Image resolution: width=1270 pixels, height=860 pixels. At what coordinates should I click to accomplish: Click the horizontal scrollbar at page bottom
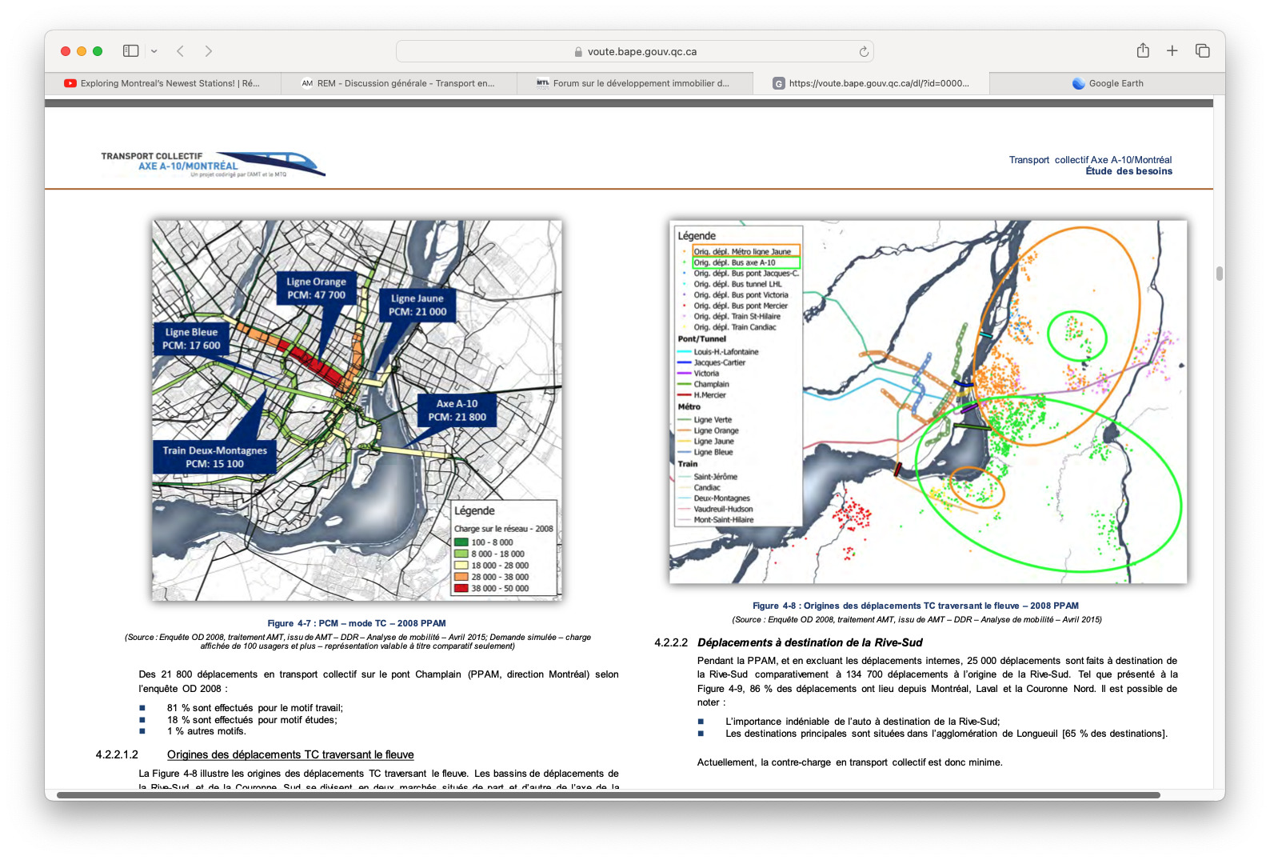coord(608,795)
